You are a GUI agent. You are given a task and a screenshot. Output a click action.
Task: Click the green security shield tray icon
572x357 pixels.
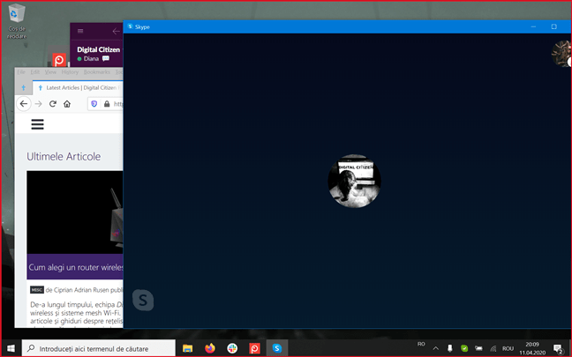[x=464, y=348]
